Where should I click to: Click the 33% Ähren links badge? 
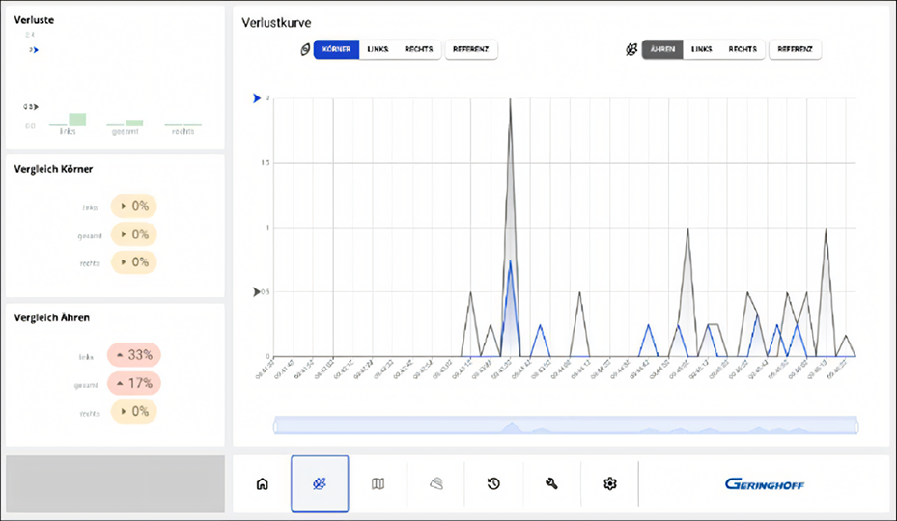pyautogui.click(x=133, y=355)
